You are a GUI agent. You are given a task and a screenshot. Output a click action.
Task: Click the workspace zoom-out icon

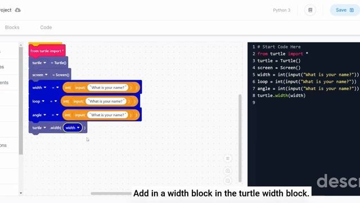[227, 181]
